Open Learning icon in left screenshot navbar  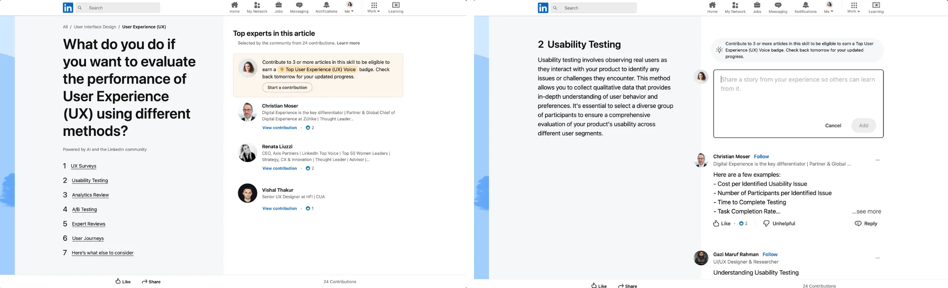tap(396, 7)
